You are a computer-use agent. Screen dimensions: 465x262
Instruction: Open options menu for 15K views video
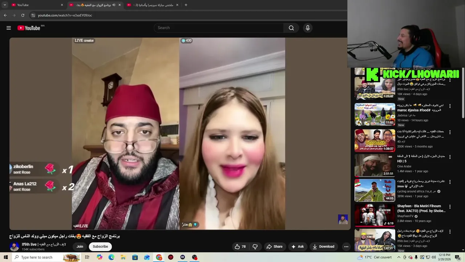(x=450, y=231)
